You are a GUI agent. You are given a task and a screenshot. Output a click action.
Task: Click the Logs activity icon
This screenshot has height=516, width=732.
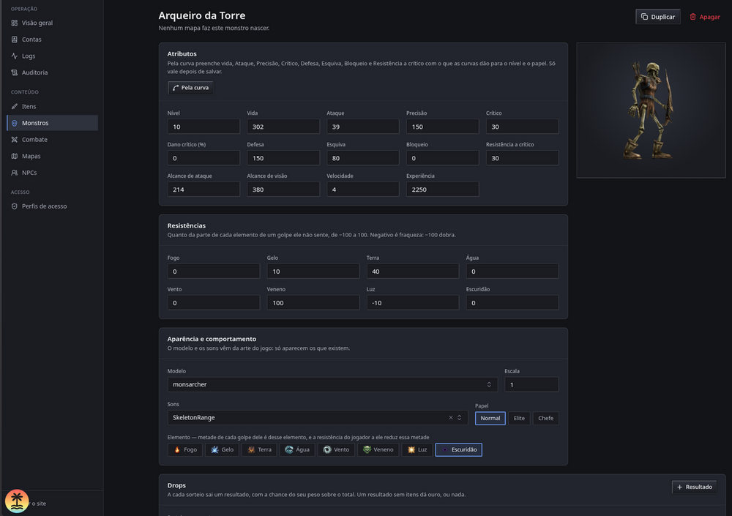pos(15,56)
